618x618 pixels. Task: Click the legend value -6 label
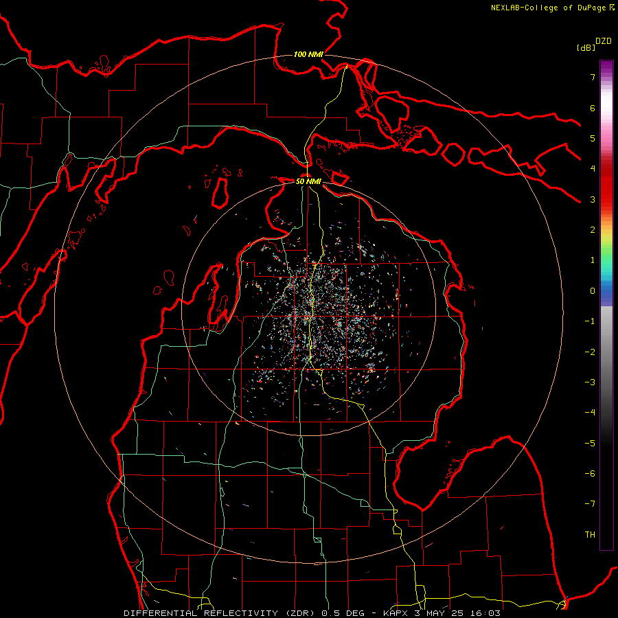click(590, 474)
